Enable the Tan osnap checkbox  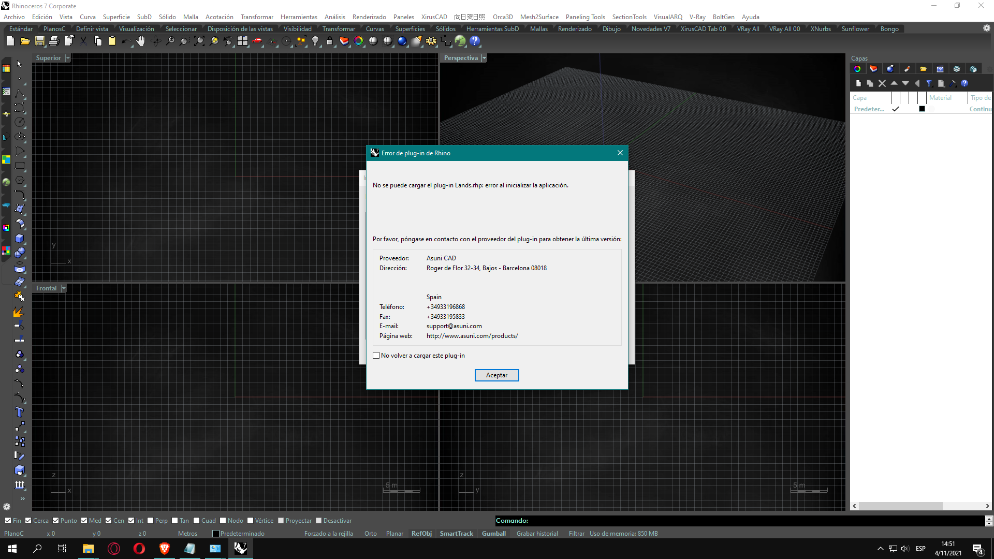tap(175, 521)
